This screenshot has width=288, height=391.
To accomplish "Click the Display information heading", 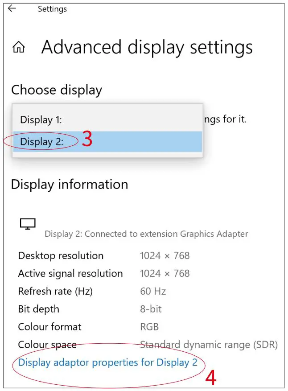I will (x=70, y=184).
